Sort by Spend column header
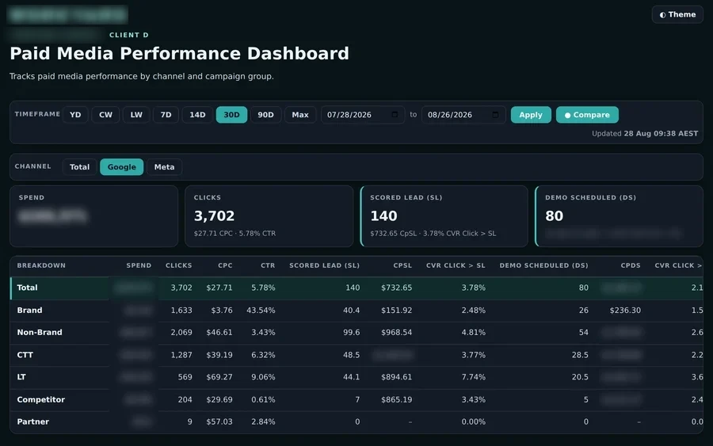 point(139,265)
